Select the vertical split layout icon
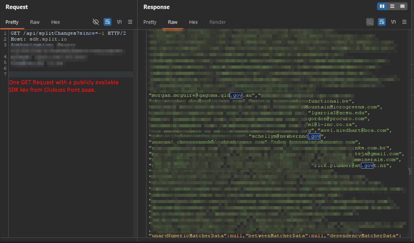The width and height of the screenshot is (414, 243). 382,6
